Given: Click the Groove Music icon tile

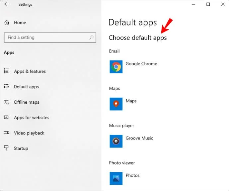Looking at the screenshot, I should click(116, 141).
